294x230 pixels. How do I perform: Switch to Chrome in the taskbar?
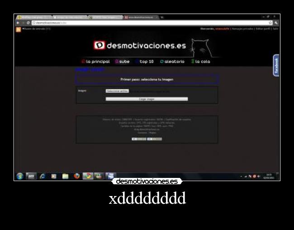point(88,176)
